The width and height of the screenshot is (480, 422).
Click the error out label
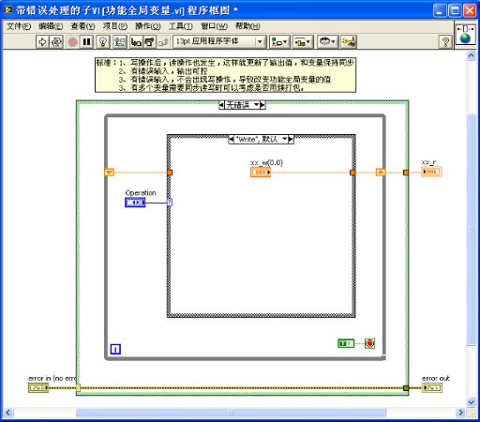[x=436, y=379]
